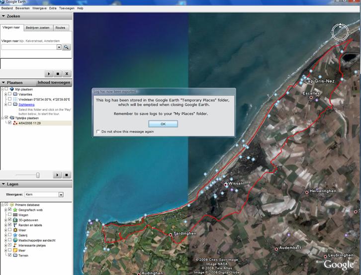Click the Vredelaan grid placemark icon
Viewport: 361px width, 275px height.
15,99
